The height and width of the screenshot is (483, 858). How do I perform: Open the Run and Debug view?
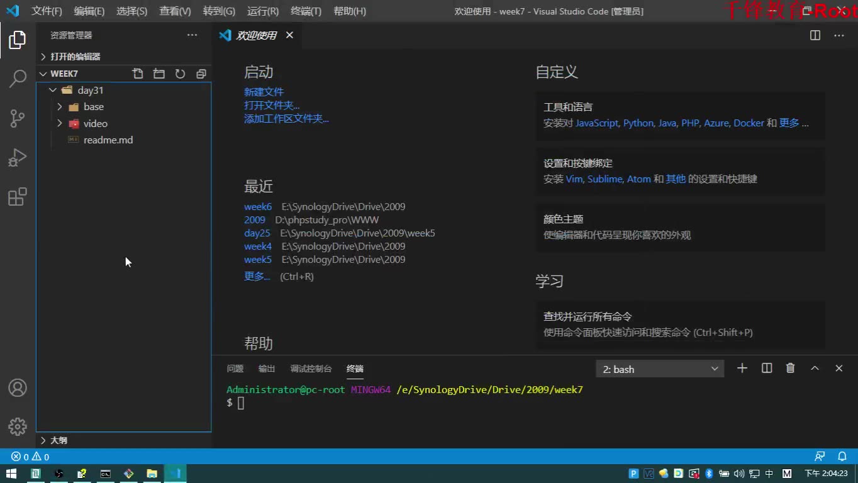tap(17, 157)
